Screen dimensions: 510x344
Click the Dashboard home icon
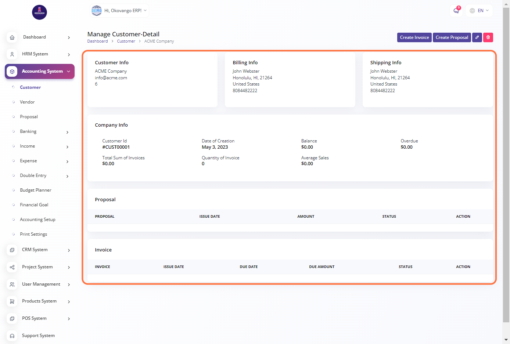click(12, 37)
